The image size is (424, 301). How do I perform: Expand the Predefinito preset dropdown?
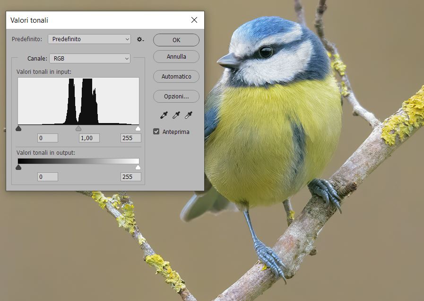point(89,39)
